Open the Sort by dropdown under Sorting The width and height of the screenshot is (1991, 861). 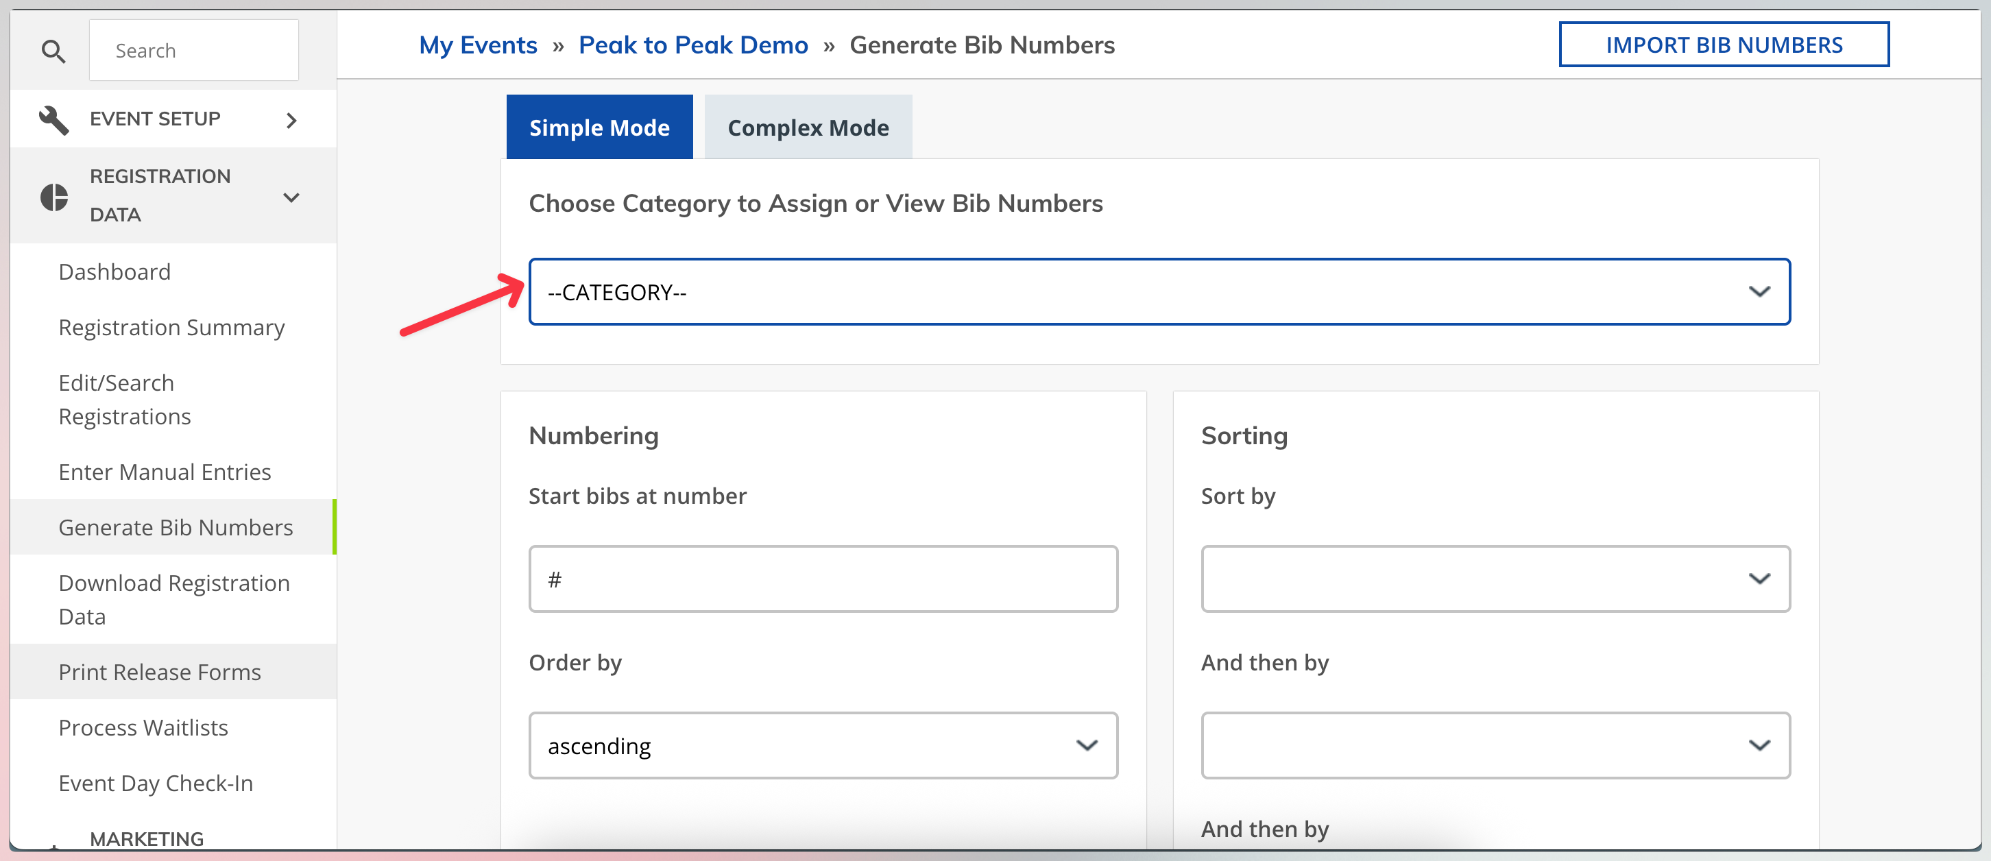pyautogui.click(x=1495, y=578)
